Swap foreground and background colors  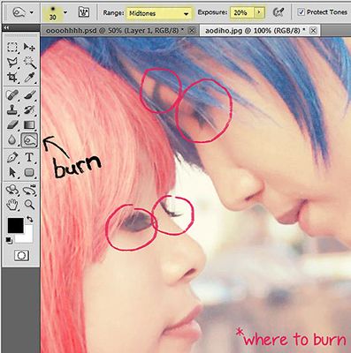coord(30,219)
